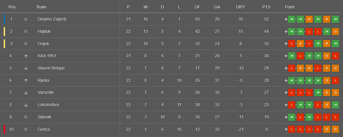Click the down arrow next to Varazdin
This screenshot has width=343, height=137.
26,93
